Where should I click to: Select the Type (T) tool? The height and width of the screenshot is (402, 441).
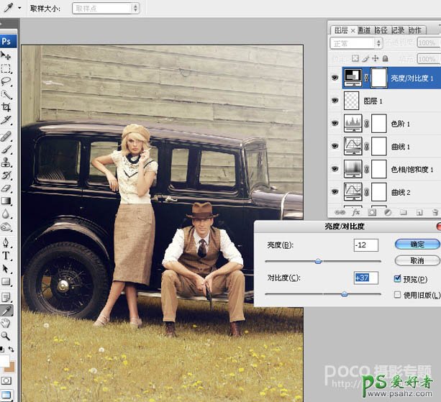tap(6, 256)
